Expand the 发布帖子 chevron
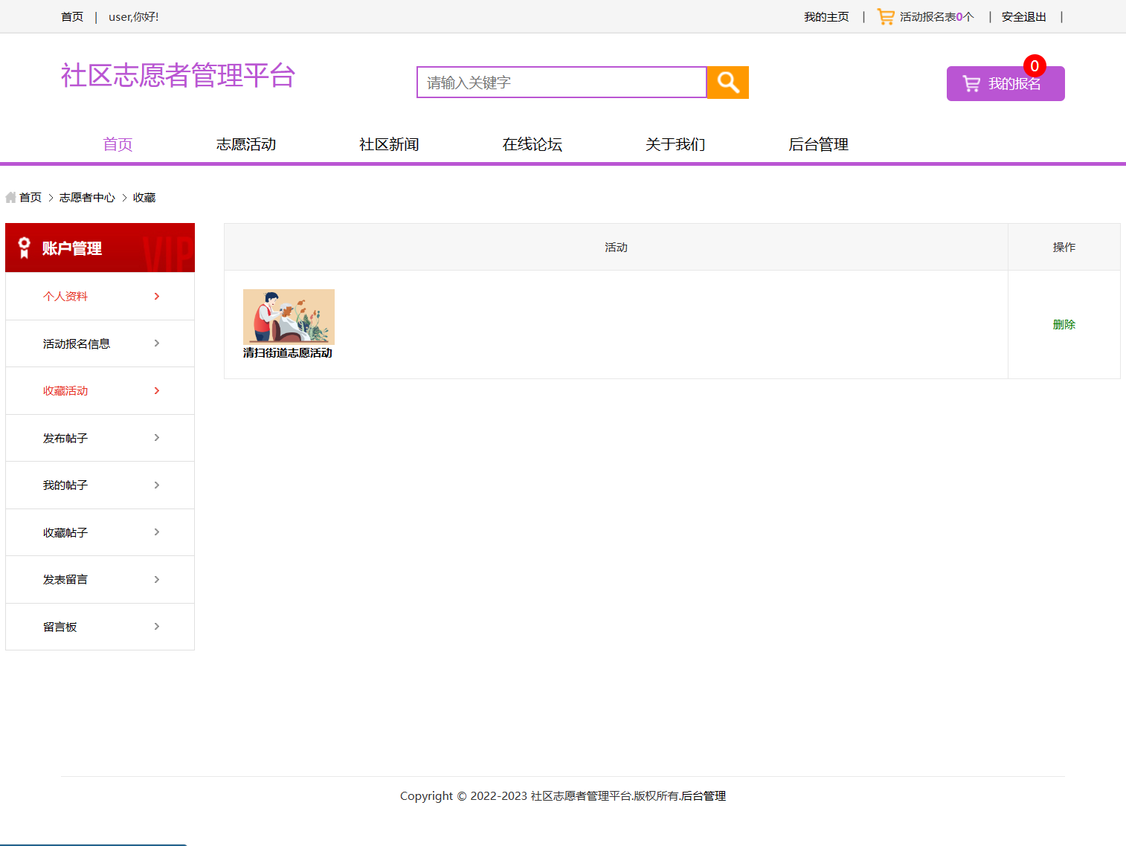Viewport: 1126px width, 846px height. pos(156,438)
